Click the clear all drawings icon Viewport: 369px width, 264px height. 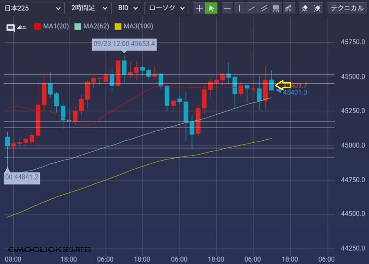point(317,8)
